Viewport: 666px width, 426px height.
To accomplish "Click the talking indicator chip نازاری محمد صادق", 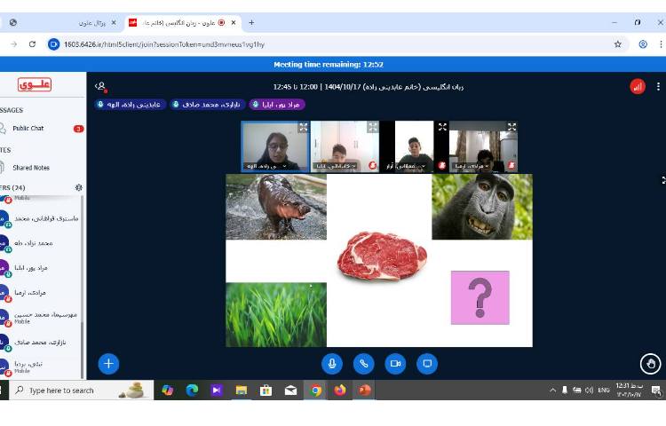I will pos(207,105).
